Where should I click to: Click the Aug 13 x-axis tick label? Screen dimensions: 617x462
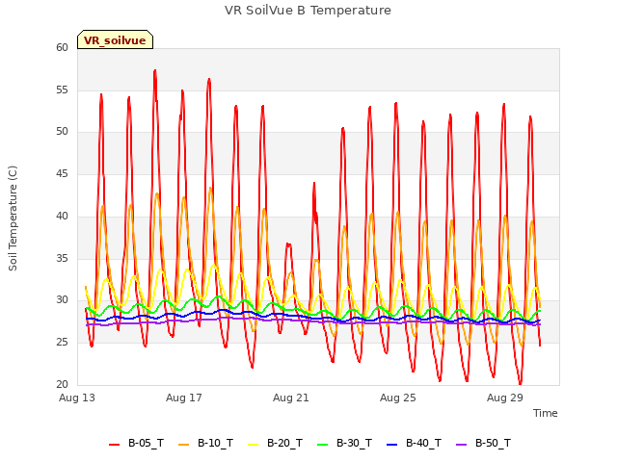click(77, 398)
